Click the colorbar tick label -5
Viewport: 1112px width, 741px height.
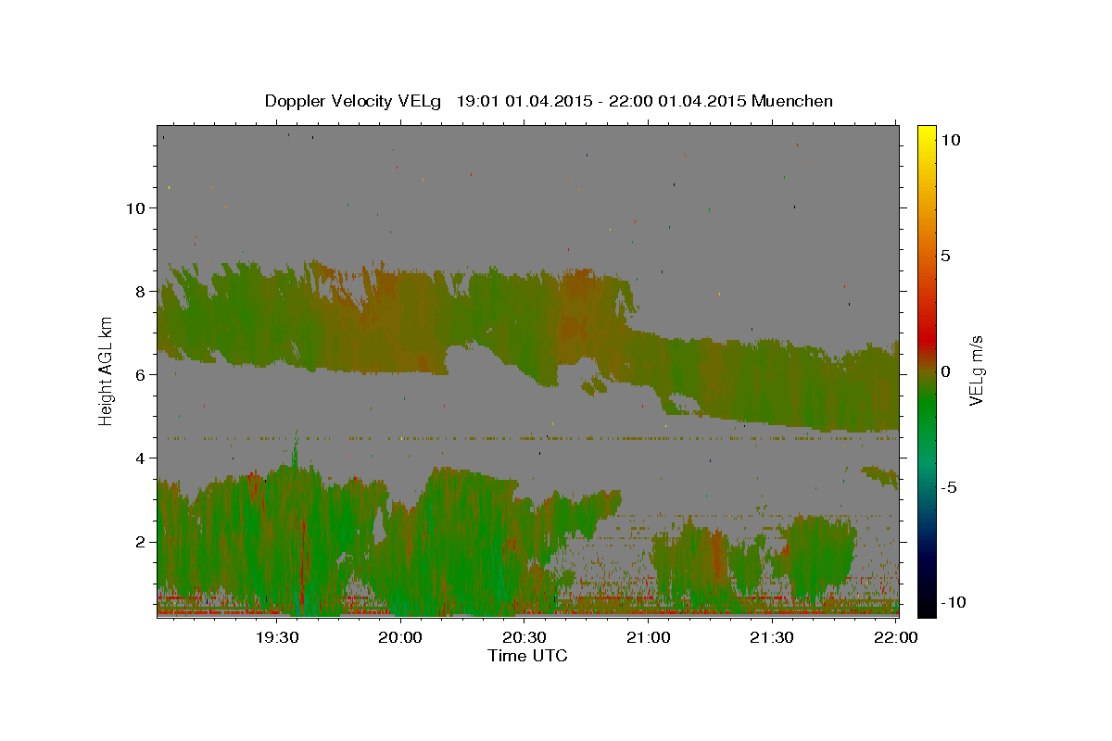click(x=950, y=487)
